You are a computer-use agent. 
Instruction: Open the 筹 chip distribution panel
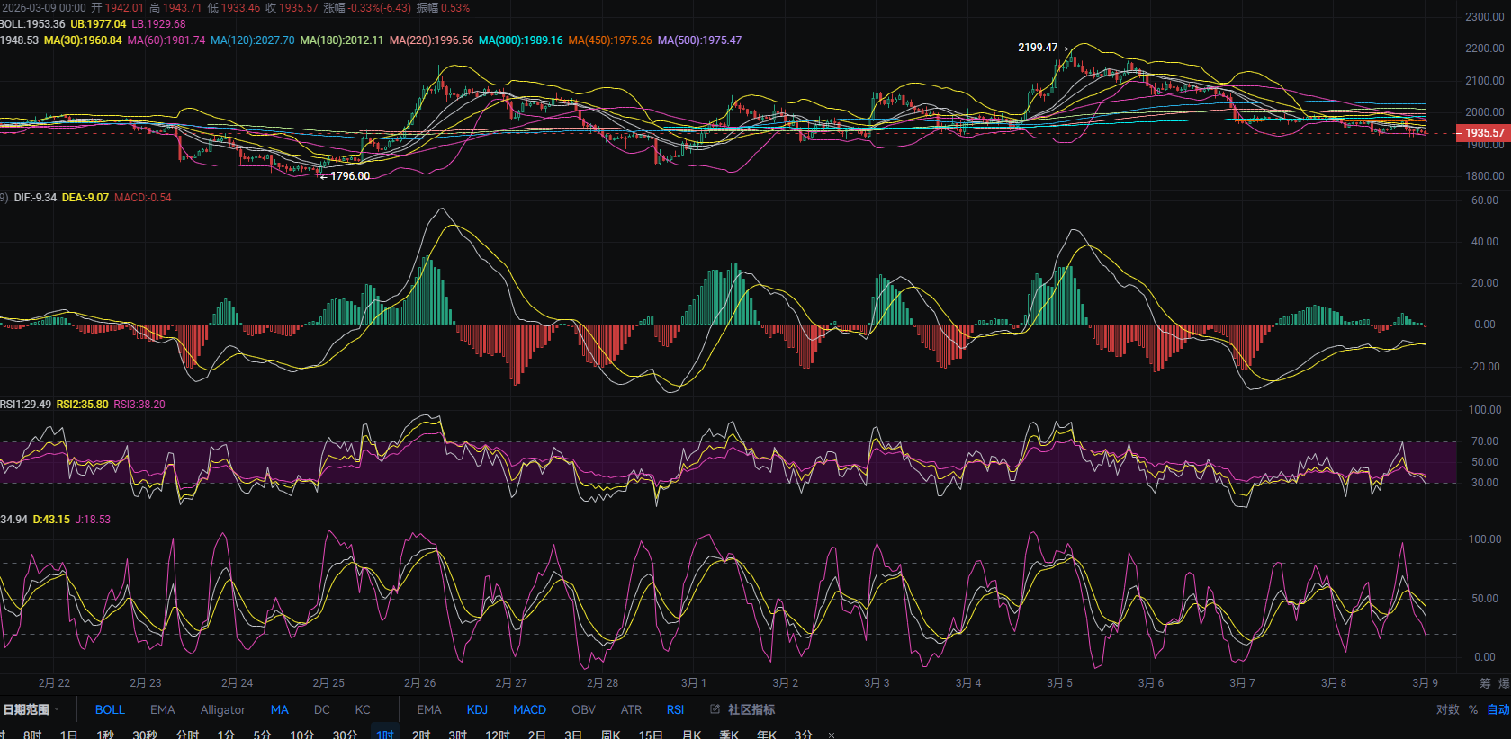(1485, 683)
